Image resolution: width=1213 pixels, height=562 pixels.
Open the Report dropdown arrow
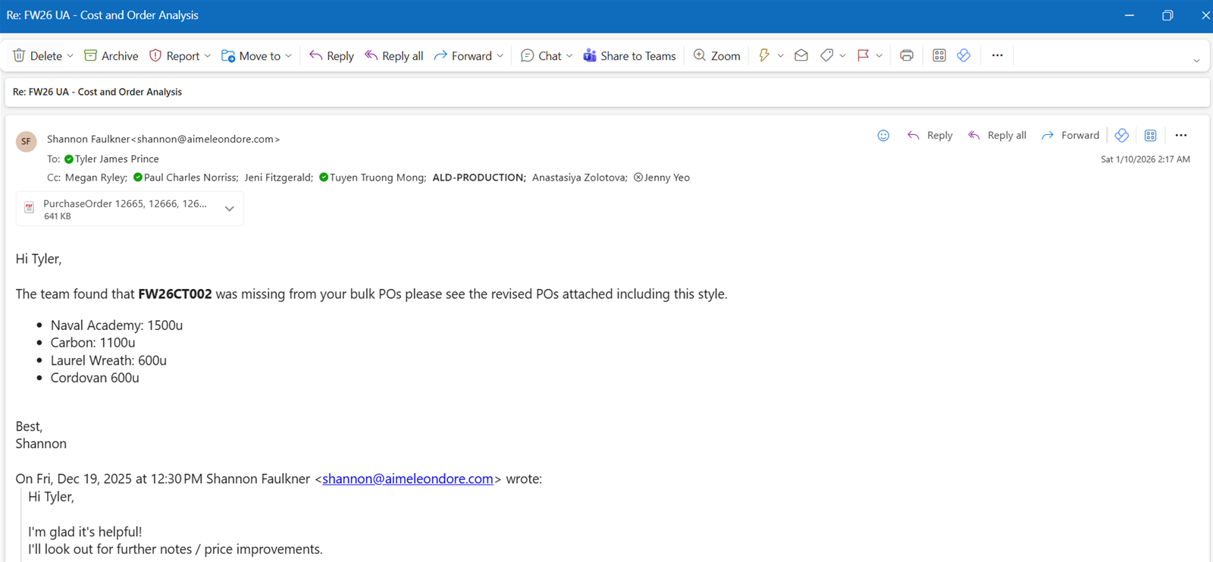point(208,56)
